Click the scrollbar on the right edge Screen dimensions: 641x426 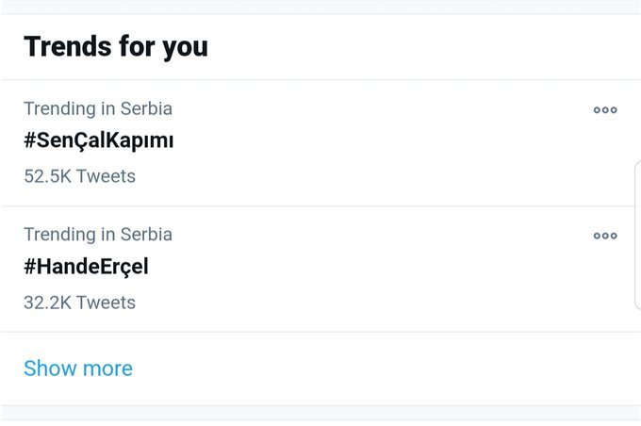click(637, 235)
